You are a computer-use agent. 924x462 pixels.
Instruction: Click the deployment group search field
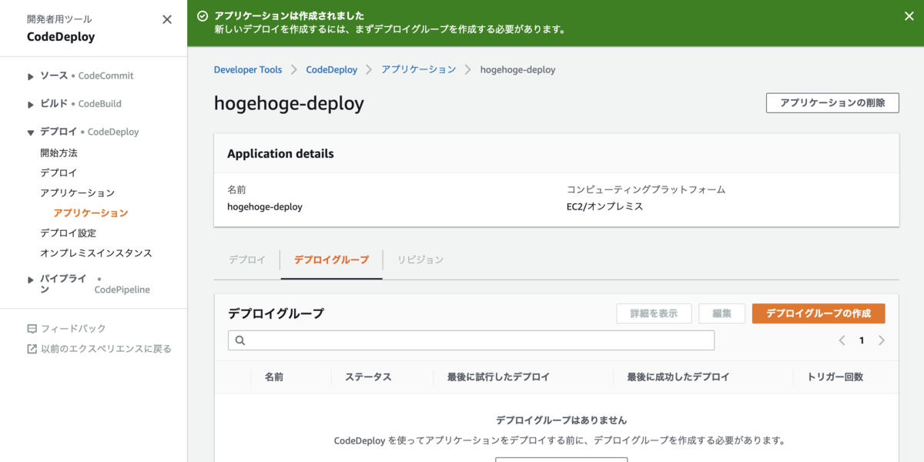pos(471,340)
